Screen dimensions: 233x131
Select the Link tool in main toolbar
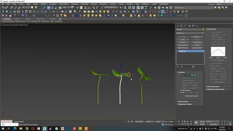point(11,8)
